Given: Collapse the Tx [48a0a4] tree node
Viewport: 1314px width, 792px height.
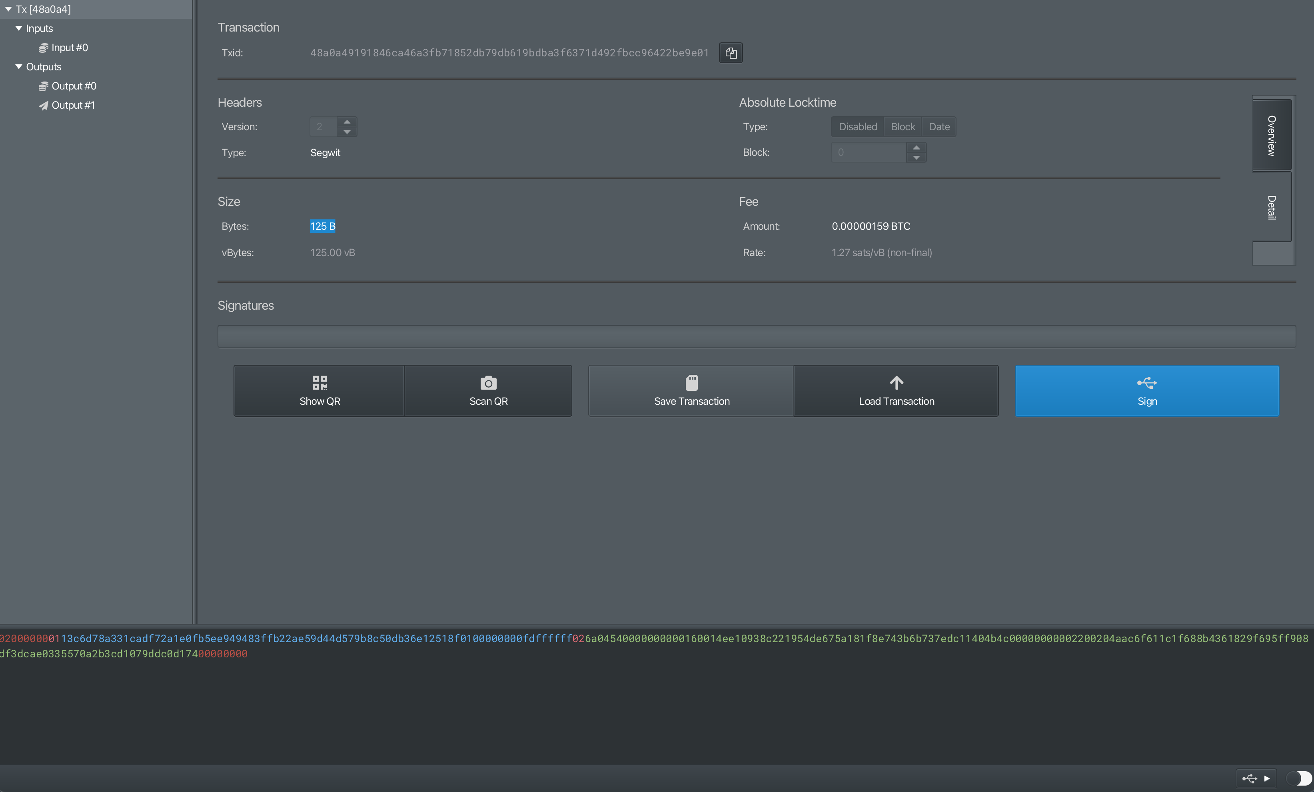Looking at the screenshot, I should [8, 9].
